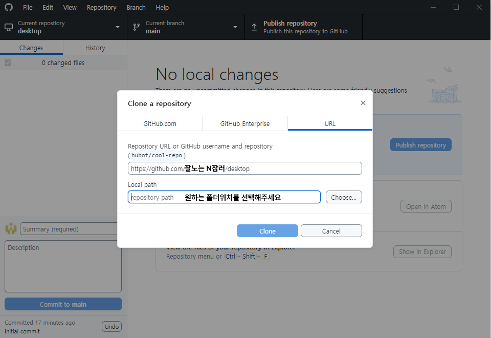Open the Edit menu

[48, 7]
